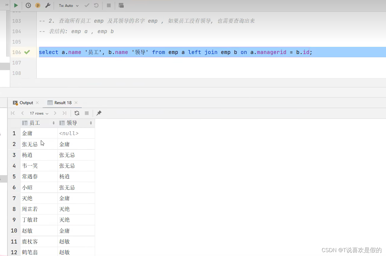This screenshot has width=386, height=256.
Task: Toggle the sort arrows on the 领导 column
Action: click(91, 123)
